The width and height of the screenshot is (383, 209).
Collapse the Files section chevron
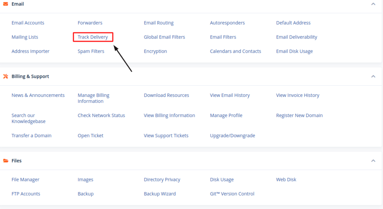[373, 161]
